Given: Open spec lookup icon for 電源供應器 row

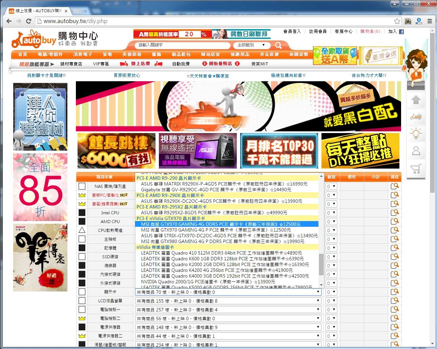Looking at the screenshot, I should (x=394, y=327).
